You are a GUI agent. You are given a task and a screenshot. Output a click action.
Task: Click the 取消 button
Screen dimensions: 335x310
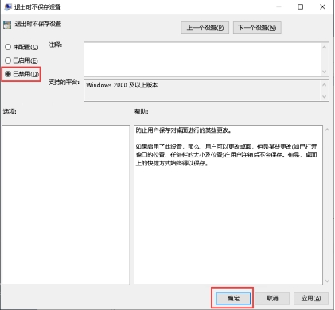pos(272,298)
